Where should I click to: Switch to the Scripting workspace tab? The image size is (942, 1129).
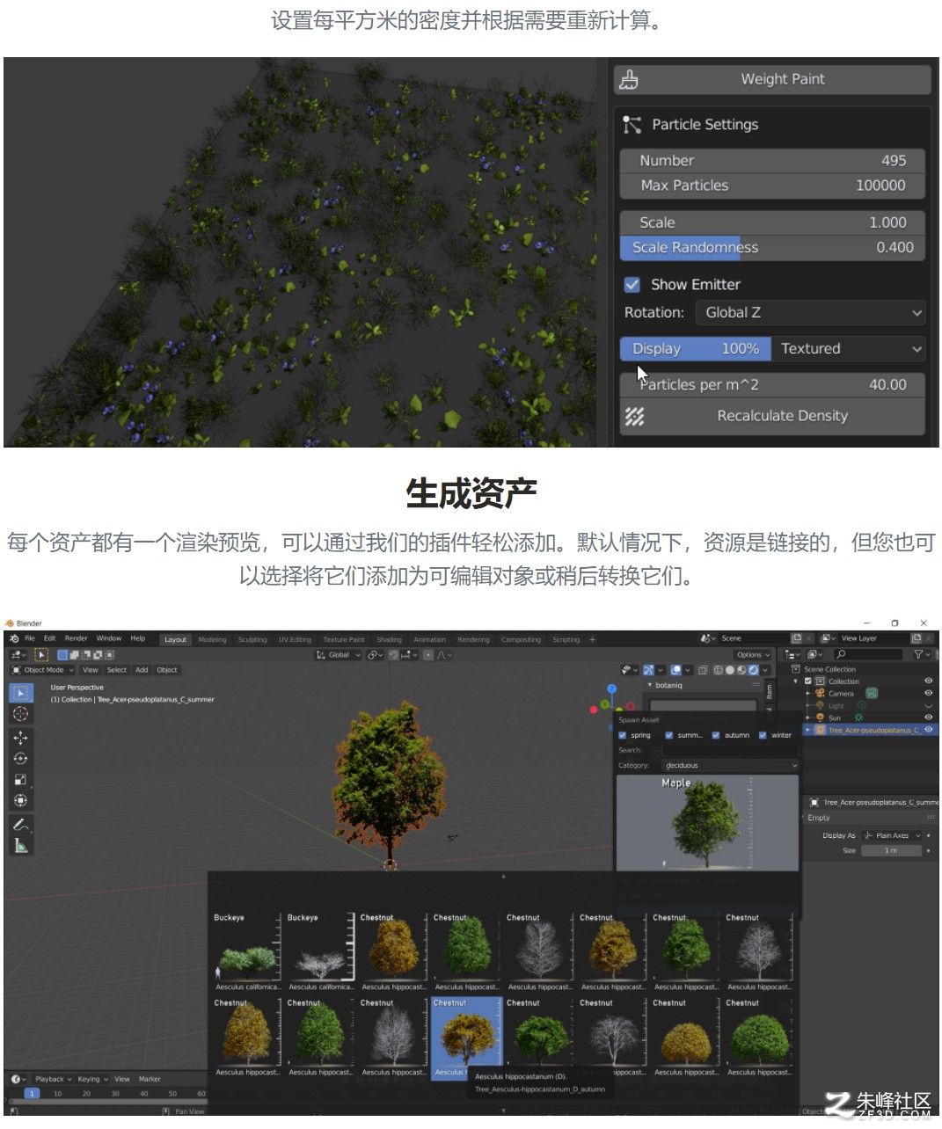[566, 639]
